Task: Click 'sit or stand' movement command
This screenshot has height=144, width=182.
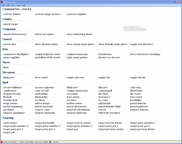Action: [x=41, y=77]
